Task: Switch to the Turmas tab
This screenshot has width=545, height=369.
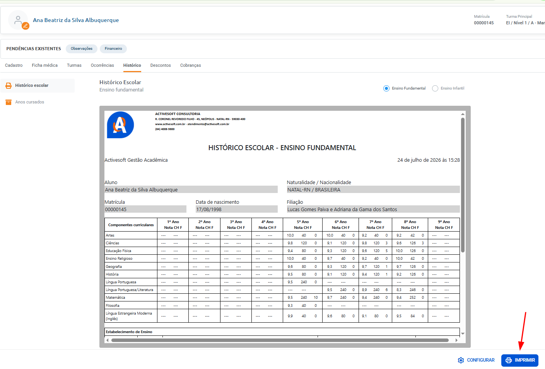Action: 74,65
